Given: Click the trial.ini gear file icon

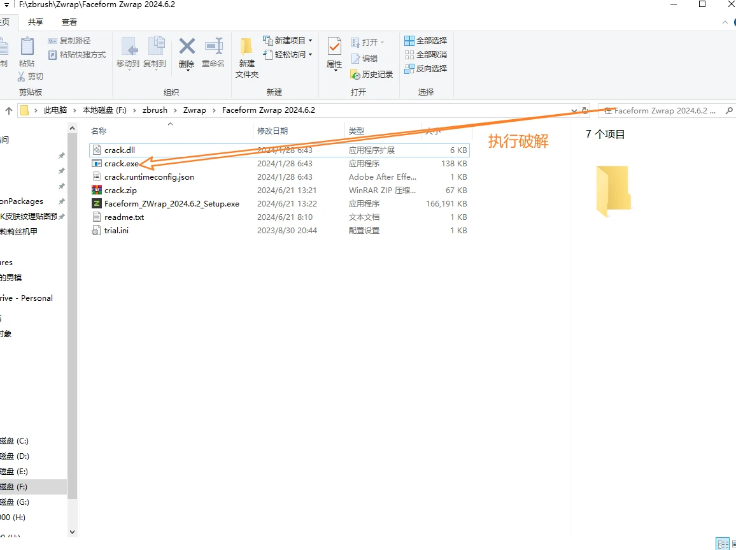Looking at the screenshot, I should (x=97, y=231).
